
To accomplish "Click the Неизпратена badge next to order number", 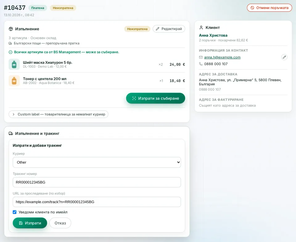I will pyautogui.click(x=63, y=8).
